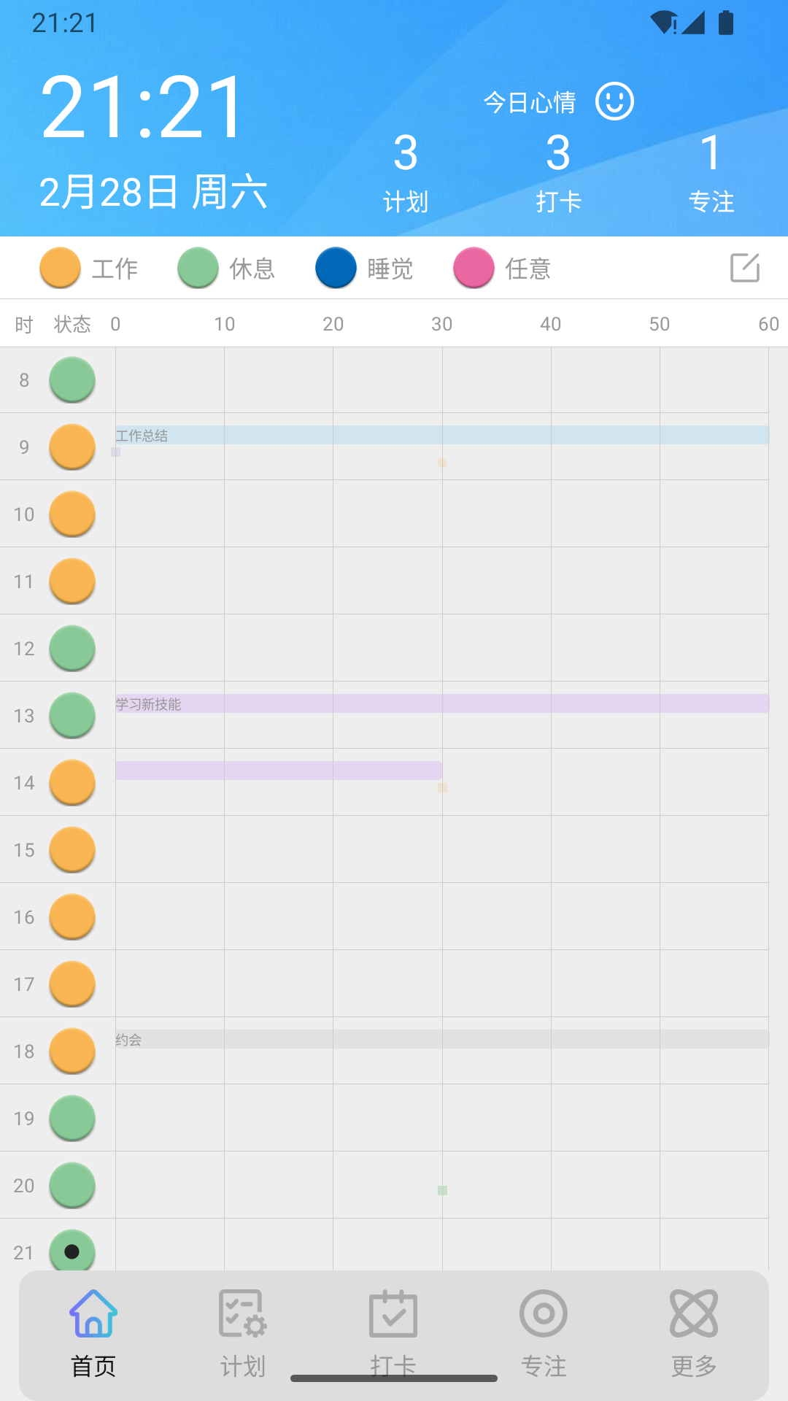Choose the blue 睡觉 status color
This screenshot has height=1401, width=788.
coord(336,268)
